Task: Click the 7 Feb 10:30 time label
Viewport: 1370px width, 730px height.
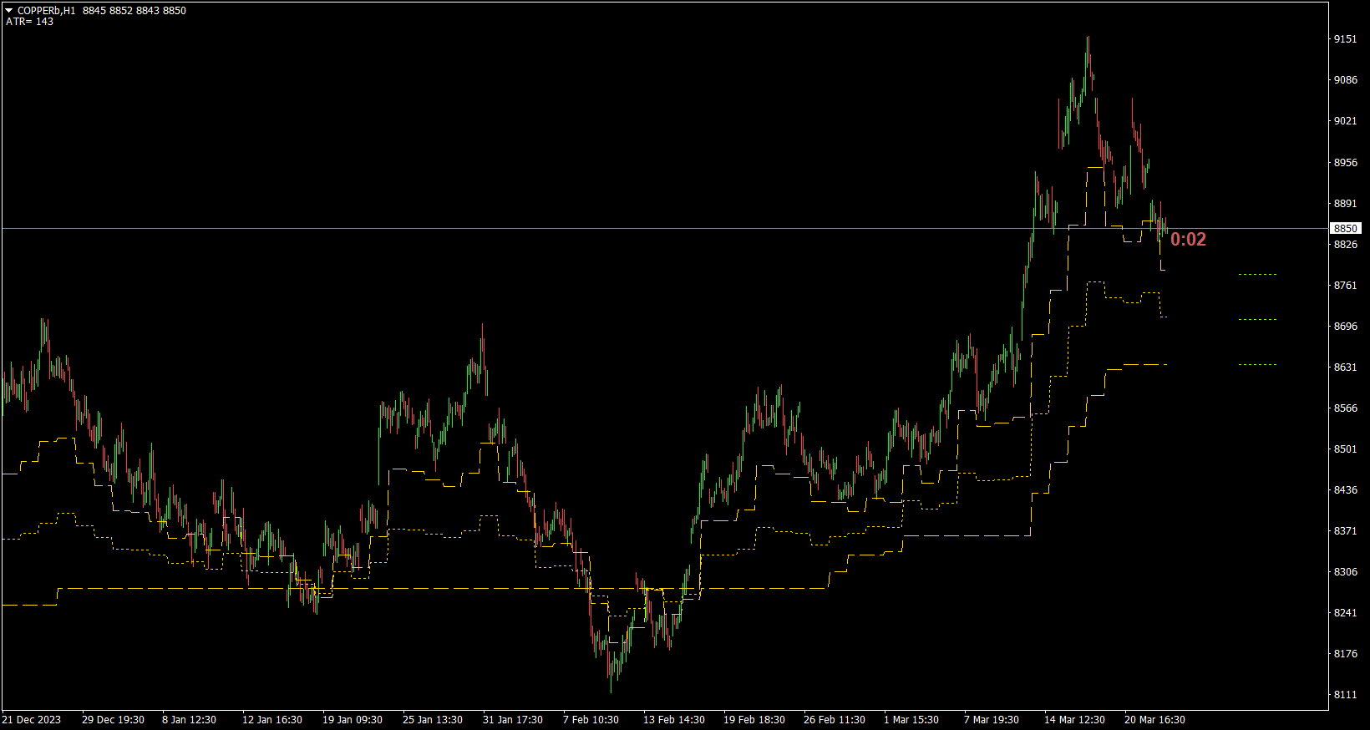Action: coord(591,720)
